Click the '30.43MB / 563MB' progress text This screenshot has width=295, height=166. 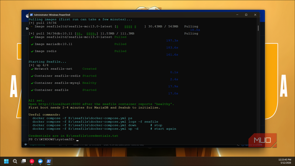point(163,27)
